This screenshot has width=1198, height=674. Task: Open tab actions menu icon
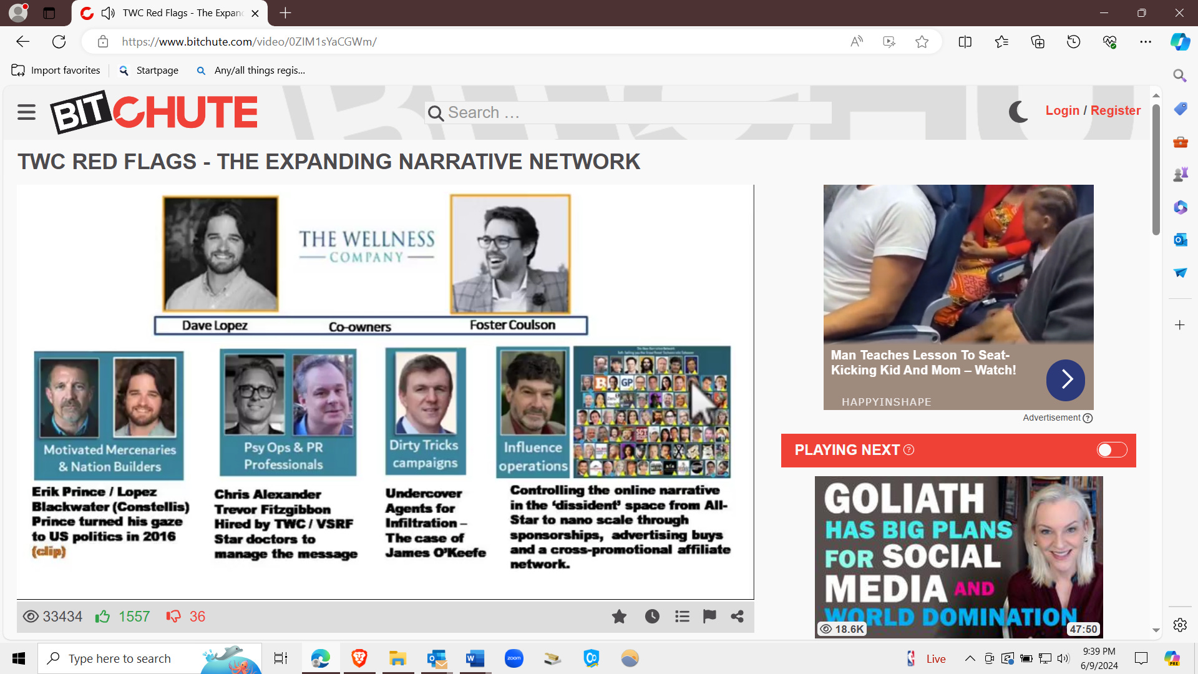49,13
